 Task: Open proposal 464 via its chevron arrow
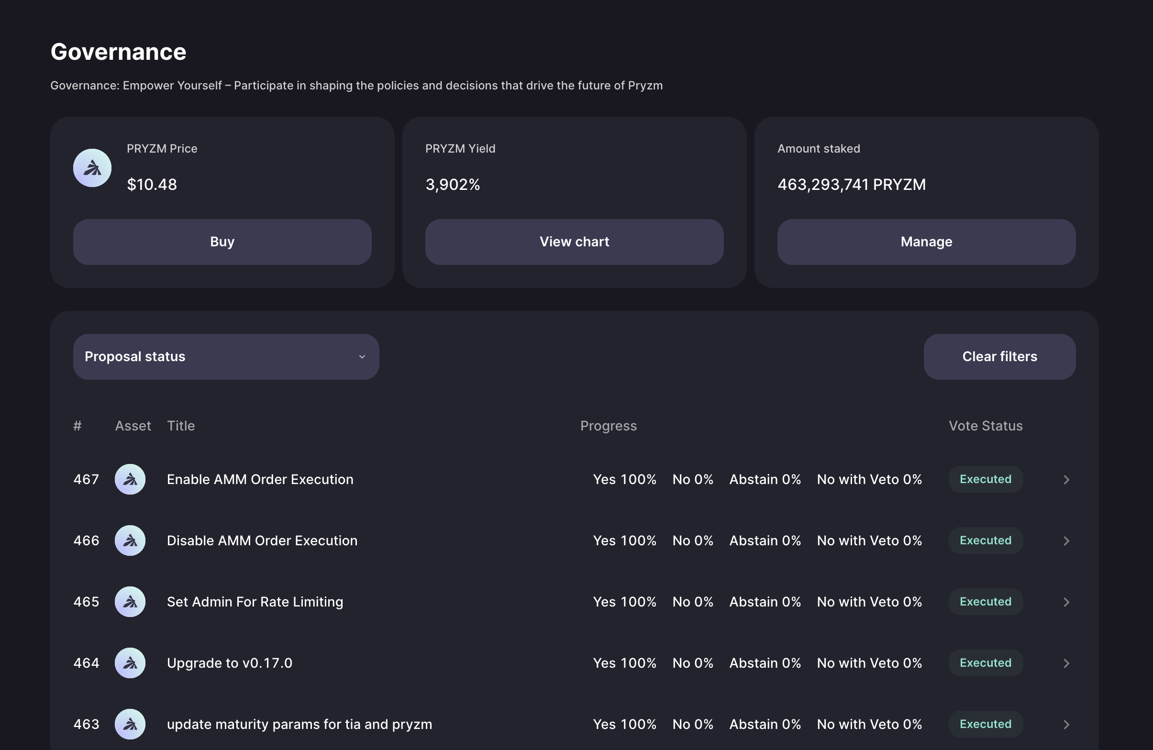1066,663
